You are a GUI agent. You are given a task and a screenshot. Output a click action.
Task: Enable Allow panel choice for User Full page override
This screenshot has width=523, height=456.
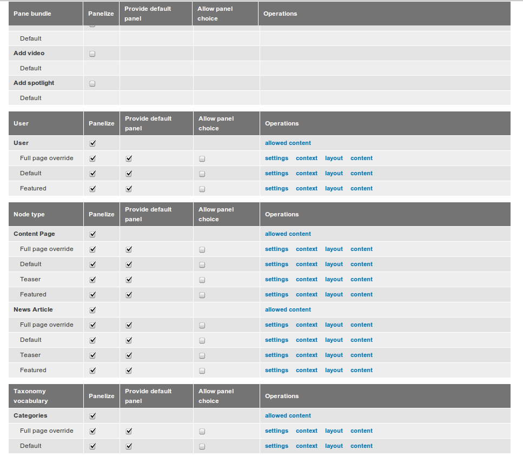coord(202,159)
